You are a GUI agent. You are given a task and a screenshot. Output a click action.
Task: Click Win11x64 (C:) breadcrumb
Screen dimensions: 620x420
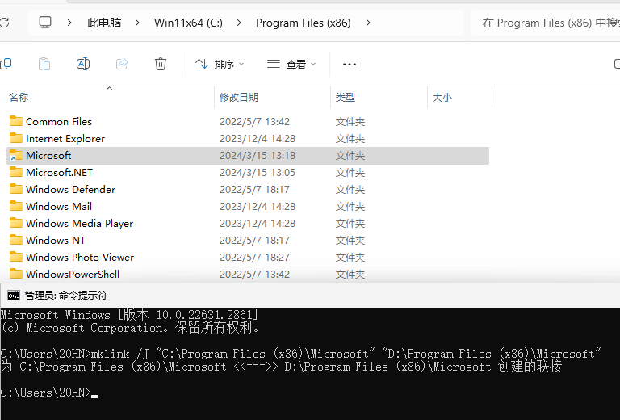[x=188, y=23]
